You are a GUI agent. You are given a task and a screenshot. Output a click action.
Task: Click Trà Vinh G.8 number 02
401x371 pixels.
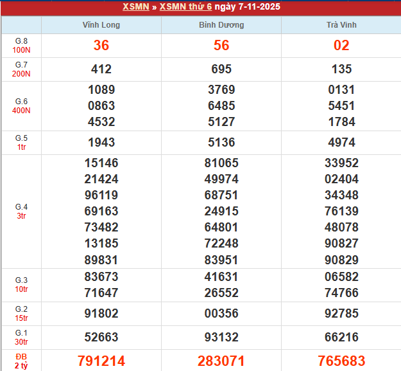pos(341,46)
